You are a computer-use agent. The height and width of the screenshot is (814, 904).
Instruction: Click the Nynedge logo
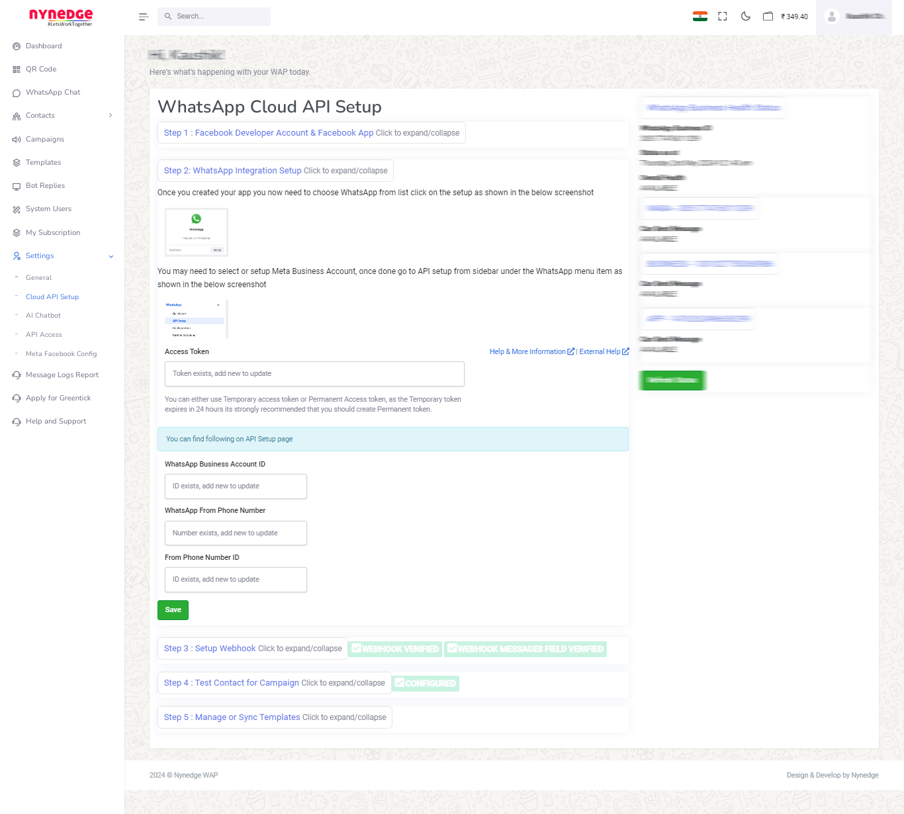click(61, 17)
